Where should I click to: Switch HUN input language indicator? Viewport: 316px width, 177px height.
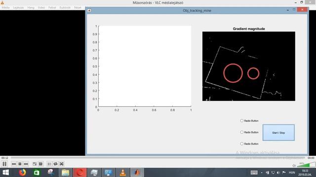coord(292,173)
